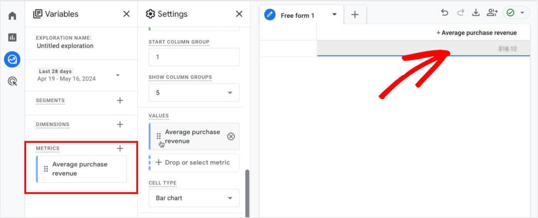Open the Reports bar-chart icon
The width and height of the screenshot is (538, 218).
tap(13, 37)
